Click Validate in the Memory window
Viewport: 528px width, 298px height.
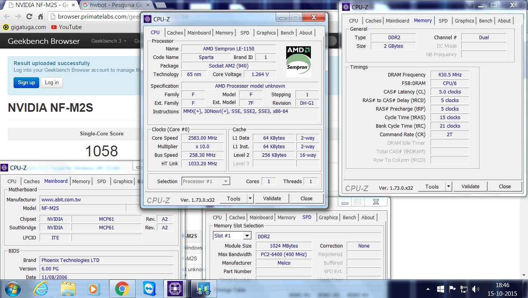pos(471,187)
